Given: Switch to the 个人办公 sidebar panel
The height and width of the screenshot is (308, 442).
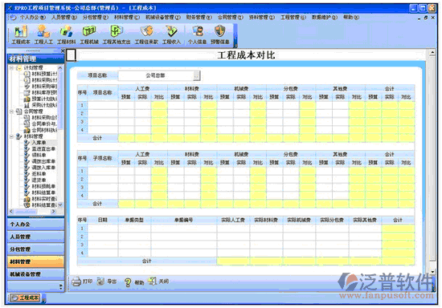Looking at the screenshot, I should coord(36,225).
